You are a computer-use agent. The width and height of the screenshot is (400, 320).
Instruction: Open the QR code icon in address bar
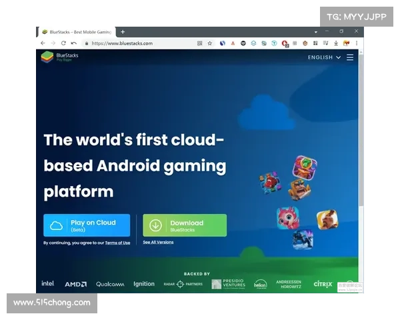click(200, 43)
